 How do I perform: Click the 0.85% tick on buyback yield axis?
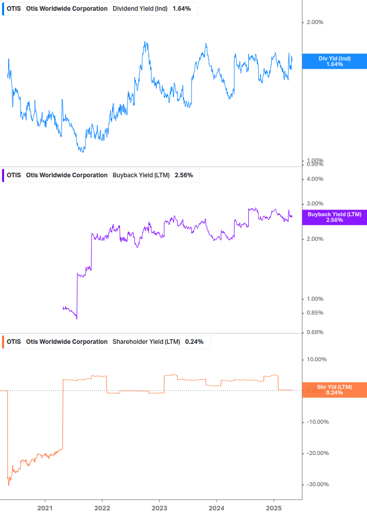[315, 313]
